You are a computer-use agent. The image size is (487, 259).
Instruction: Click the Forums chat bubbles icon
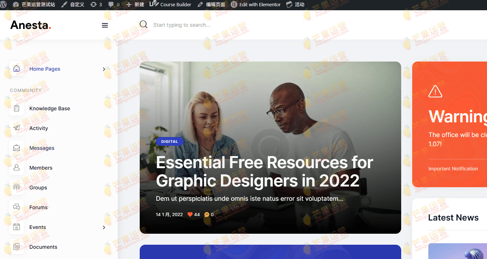[17, 207]
